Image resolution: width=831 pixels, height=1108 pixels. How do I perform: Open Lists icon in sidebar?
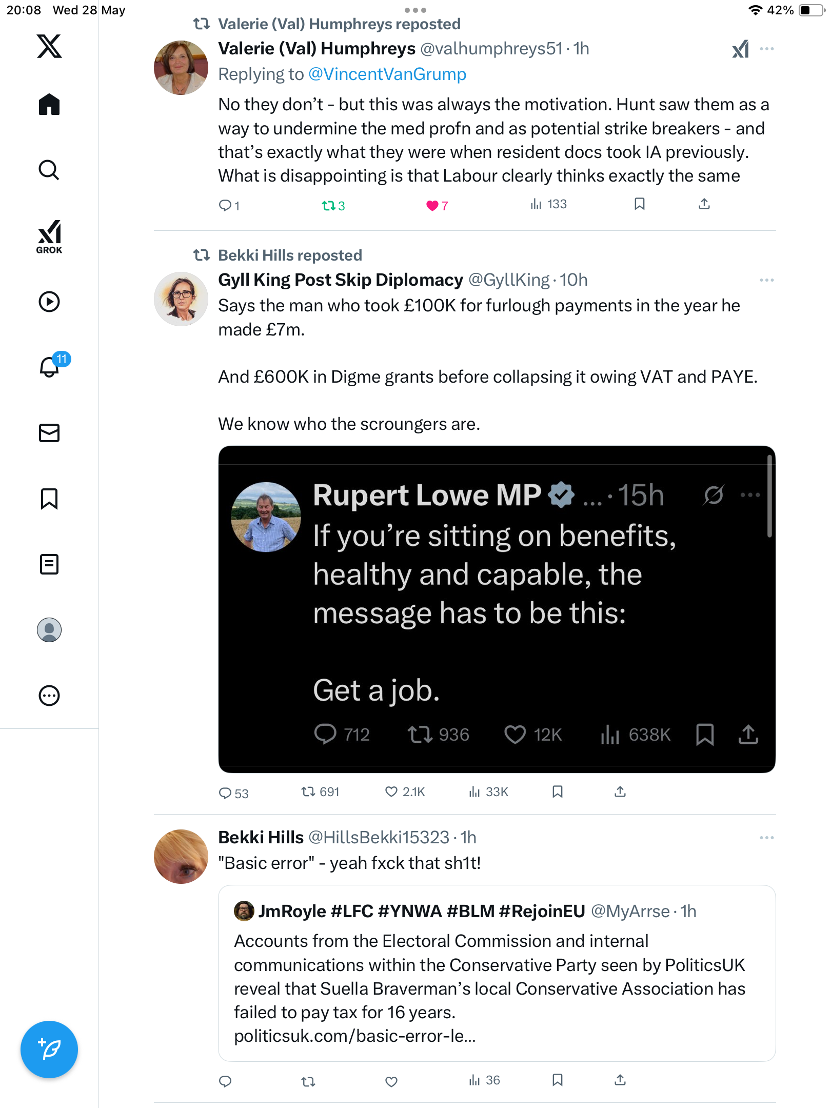[x=49, y=564]
